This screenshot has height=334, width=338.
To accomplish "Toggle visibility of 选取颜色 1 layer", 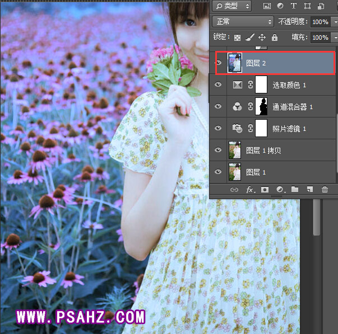I will click(x=219, y=85).
